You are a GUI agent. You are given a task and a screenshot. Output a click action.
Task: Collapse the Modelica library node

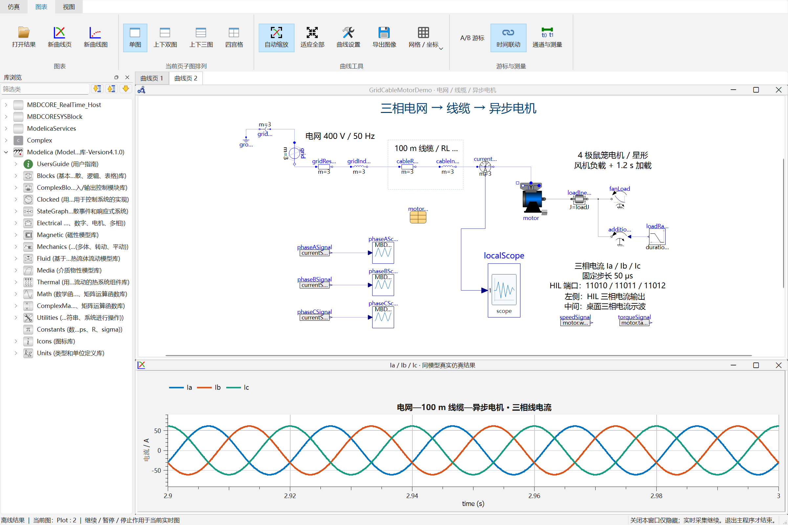[x=6, y=152]
